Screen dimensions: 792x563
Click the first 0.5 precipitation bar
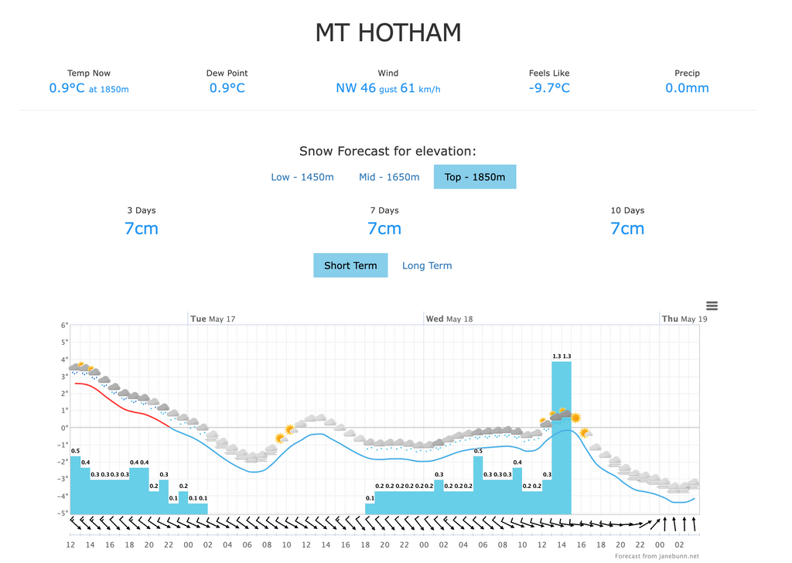coord(75,485)
